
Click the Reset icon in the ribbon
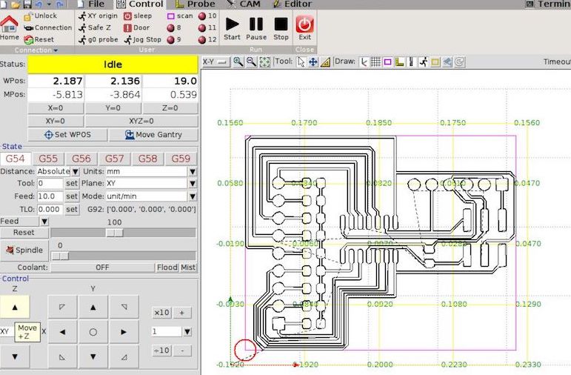[x=39, y=39]
